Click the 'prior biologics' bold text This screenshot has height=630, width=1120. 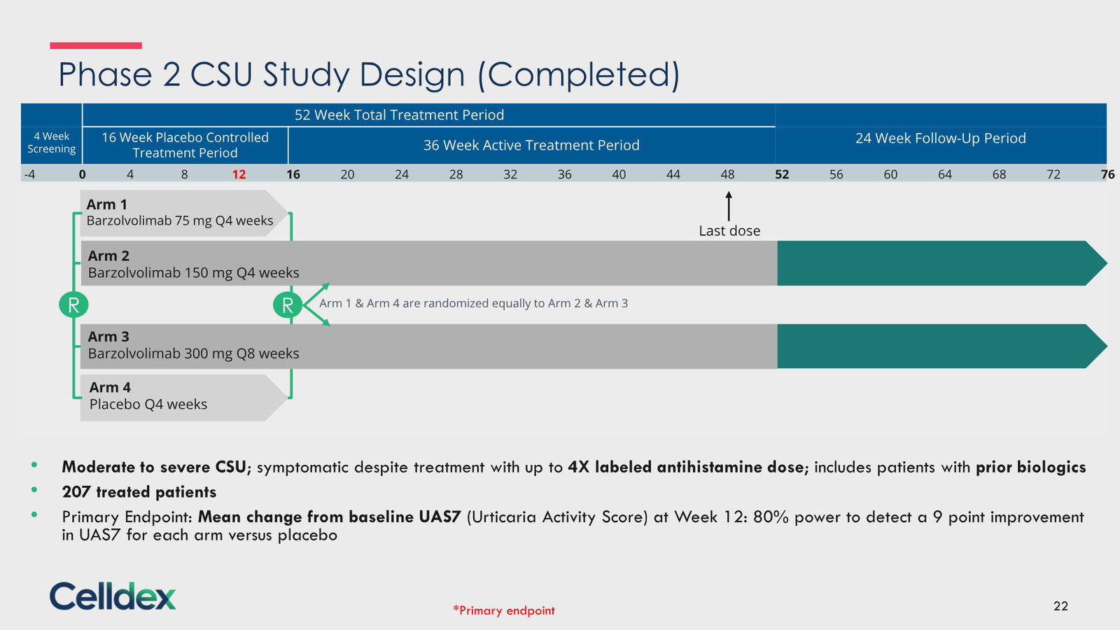coord(1031,467)
